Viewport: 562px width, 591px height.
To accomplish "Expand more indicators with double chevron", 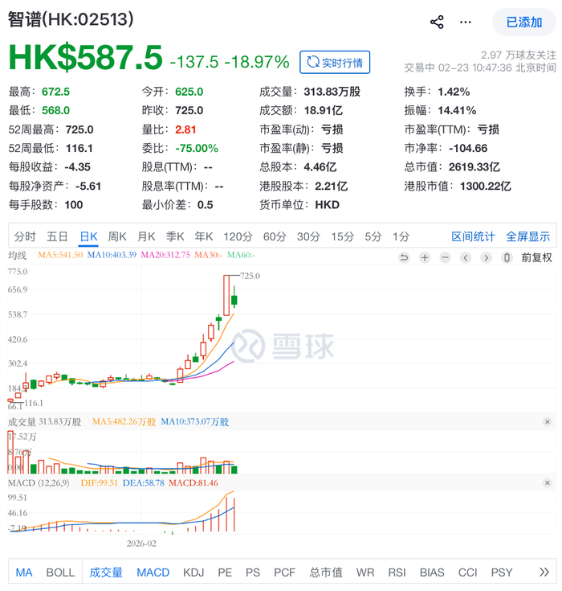I will click(544, 573).
